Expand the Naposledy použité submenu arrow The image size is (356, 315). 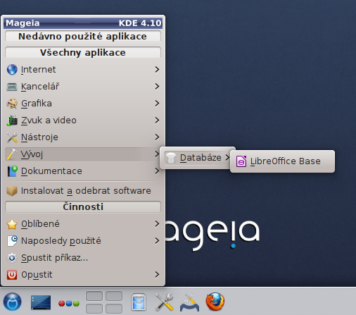157,241
